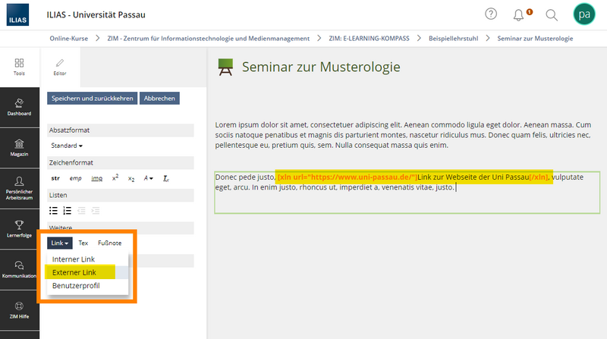
Task: Open Persönlicher Arbeitsraum in sidebar
Action: (20, 189)
